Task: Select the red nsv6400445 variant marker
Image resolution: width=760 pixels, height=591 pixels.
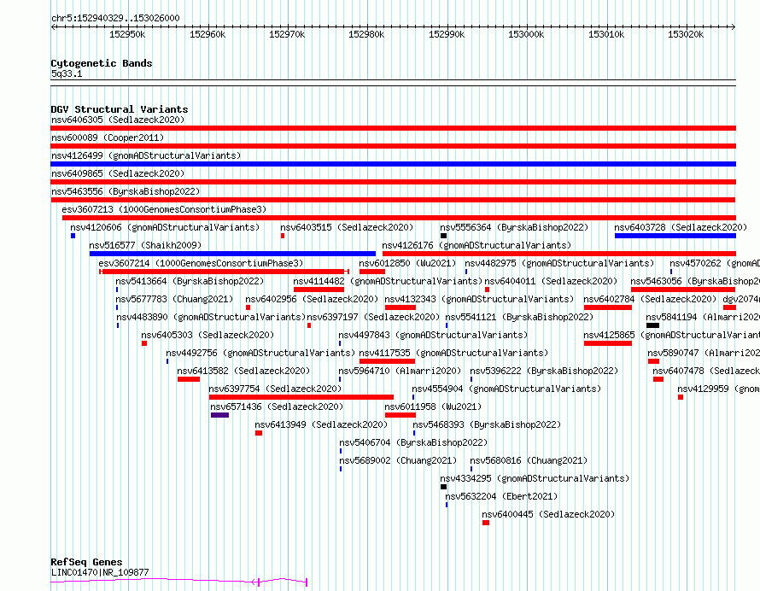Action: click(486, 523)
